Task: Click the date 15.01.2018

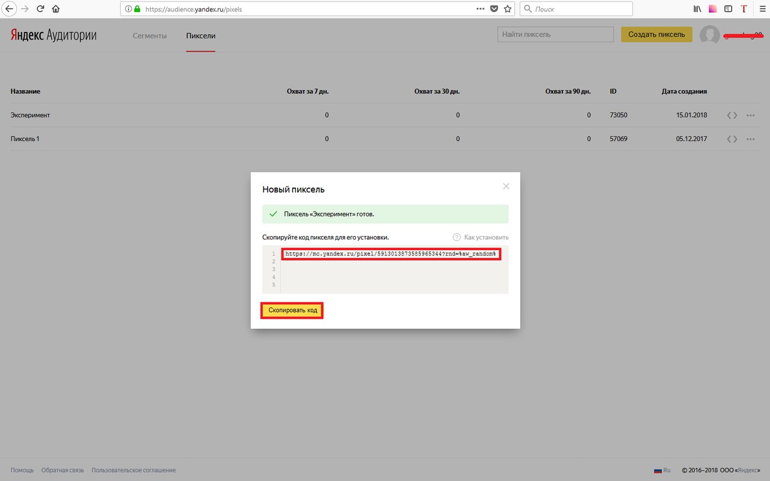Action: 691,115
